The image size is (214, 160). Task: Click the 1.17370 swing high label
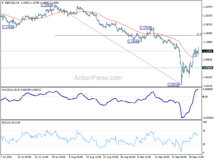146,28
